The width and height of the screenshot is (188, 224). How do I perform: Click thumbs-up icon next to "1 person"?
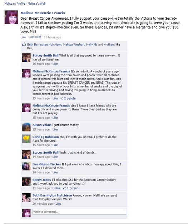coord(65,188)
